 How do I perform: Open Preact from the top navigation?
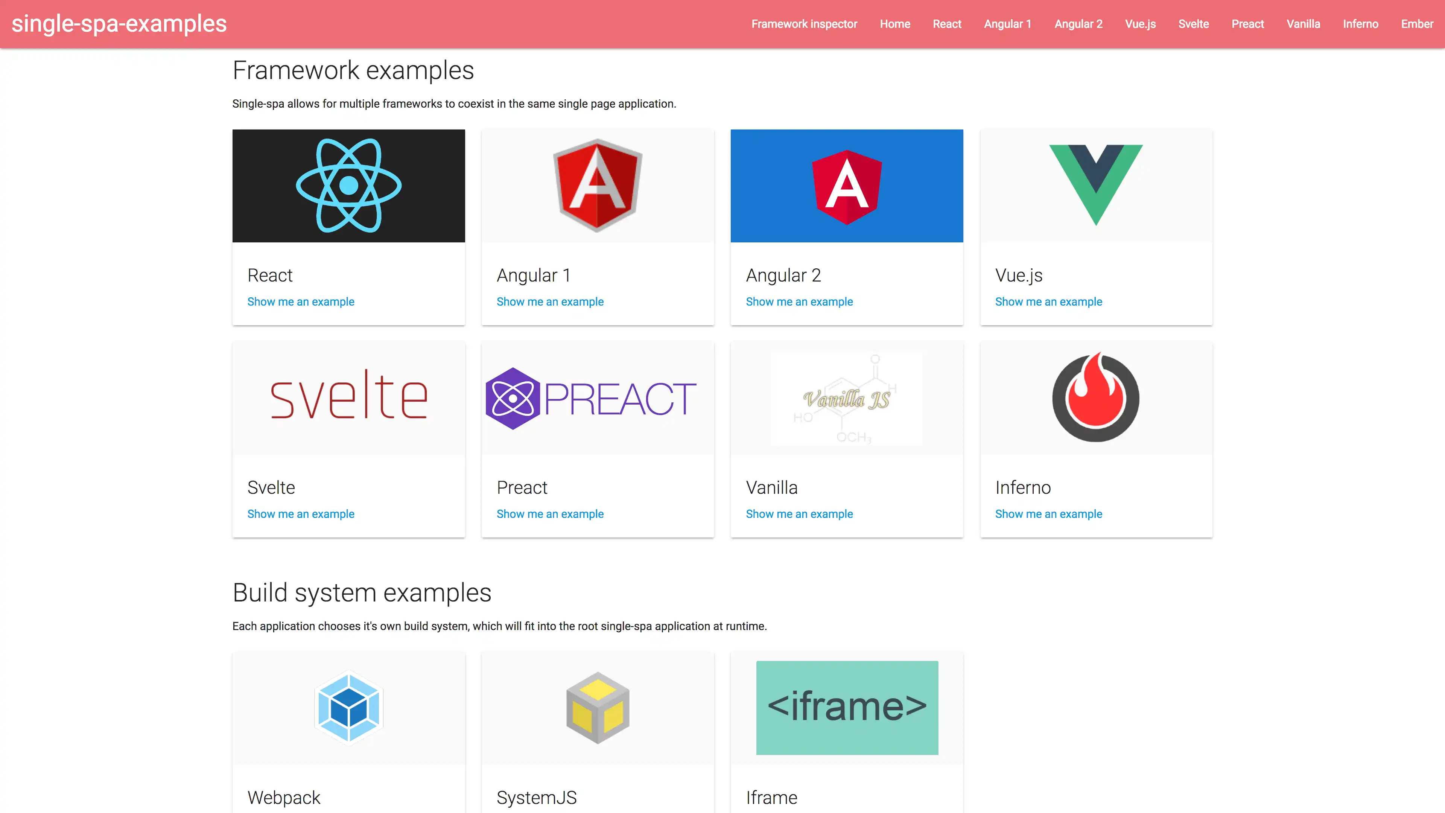(x=1247, y=24)
